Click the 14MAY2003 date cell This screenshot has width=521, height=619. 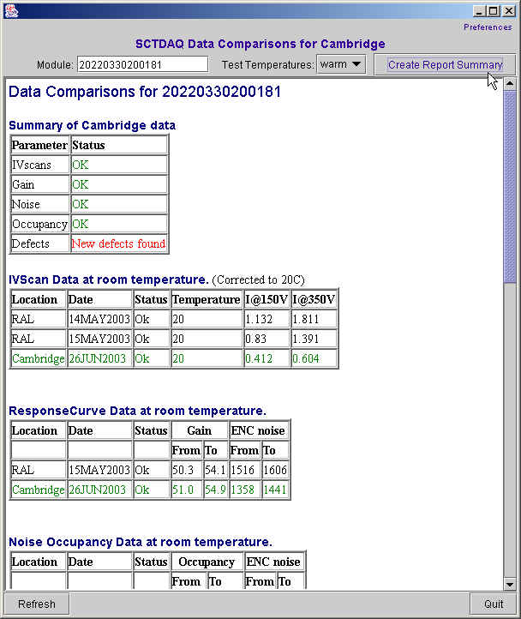[x=99, y=319]
